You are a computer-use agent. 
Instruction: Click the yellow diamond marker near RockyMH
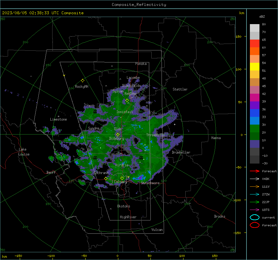82,81
